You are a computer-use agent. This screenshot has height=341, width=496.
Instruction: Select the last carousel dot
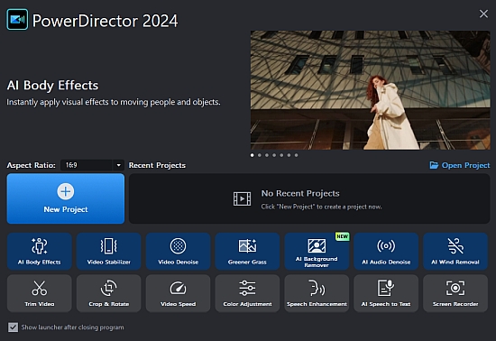[x=296, y=155]
